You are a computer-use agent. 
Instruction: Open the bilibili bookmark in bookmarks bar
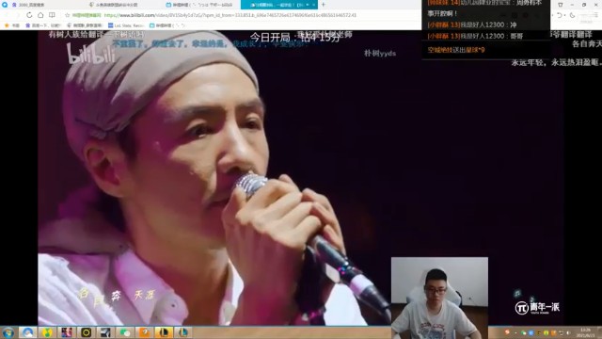pyautogui.click(x=167, y=25)
